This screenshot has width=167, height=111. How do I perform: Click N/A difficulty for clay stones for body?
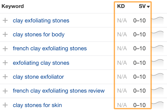pyautogui.click(x=122, y=35)
